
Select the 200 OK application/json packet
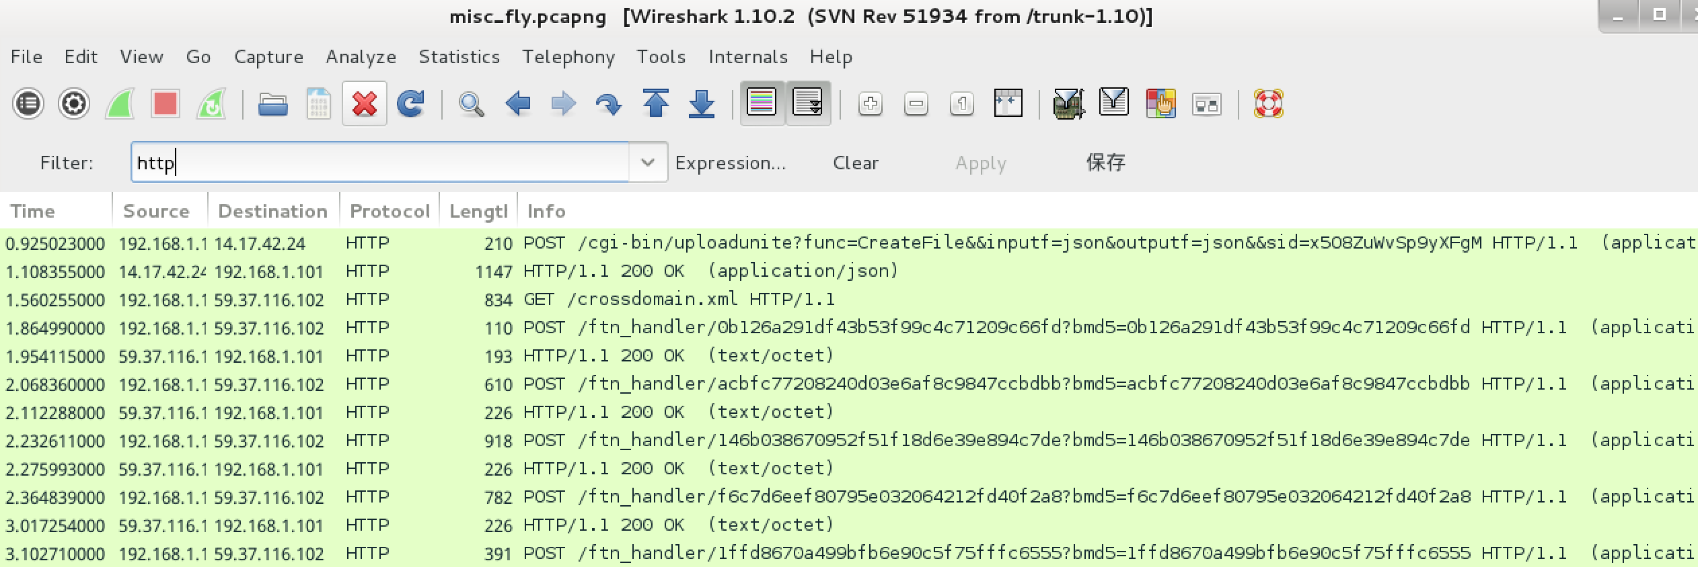(849, 271)
